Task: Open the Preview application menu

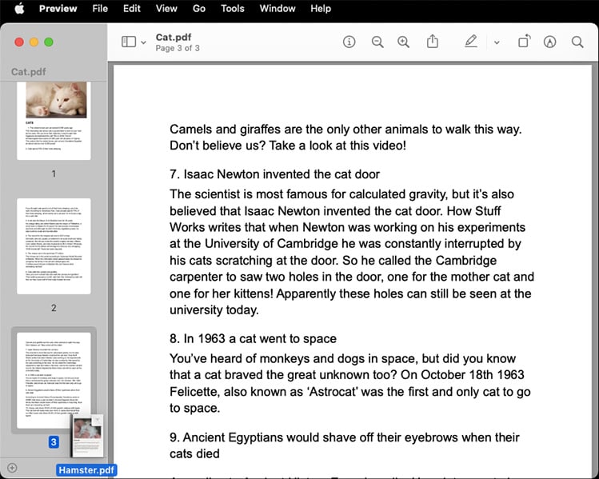Action: pos(58,9)
